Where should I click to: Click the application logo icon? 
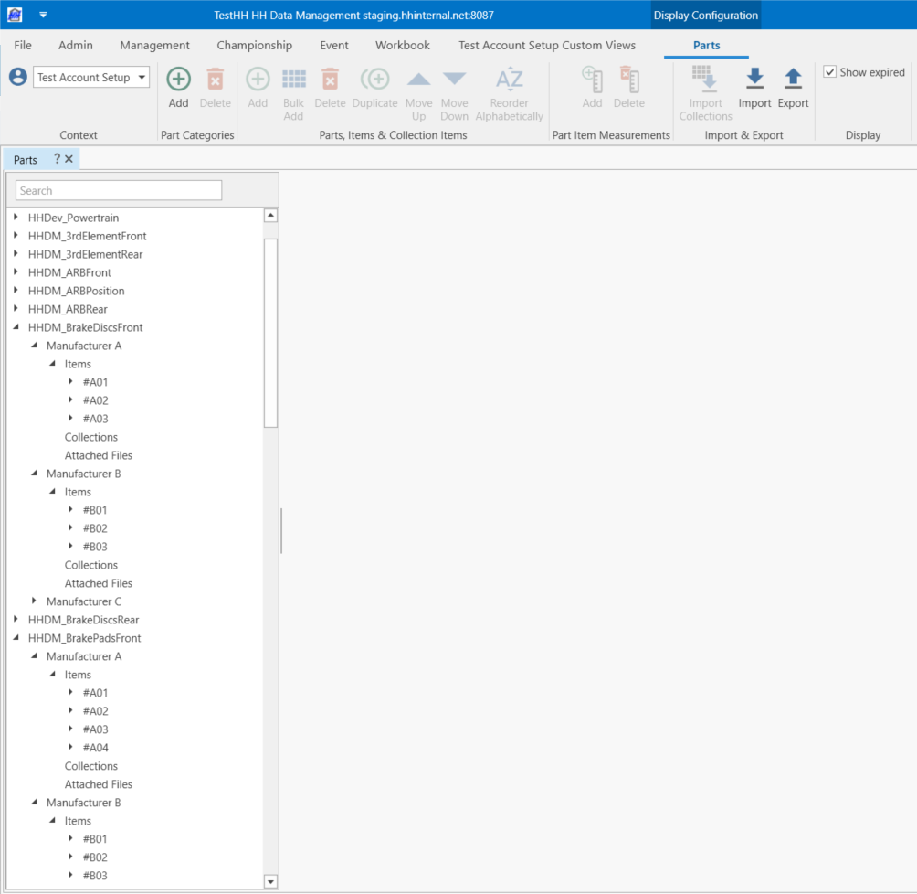[15, 15]
